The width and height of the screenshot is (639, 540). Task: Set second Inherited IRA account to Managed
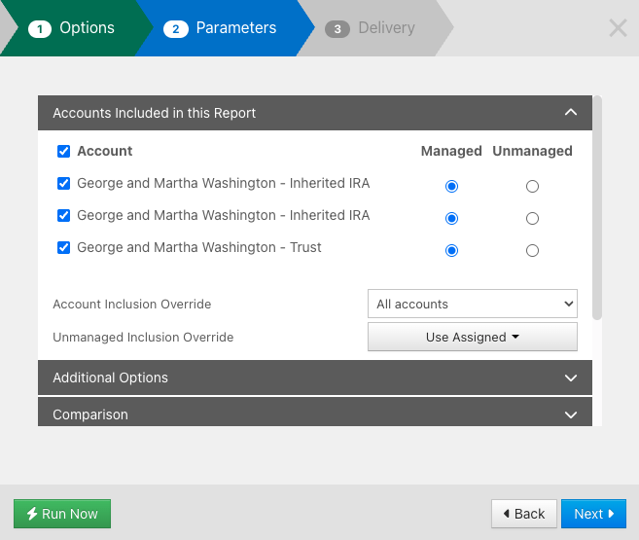point(451,219)
